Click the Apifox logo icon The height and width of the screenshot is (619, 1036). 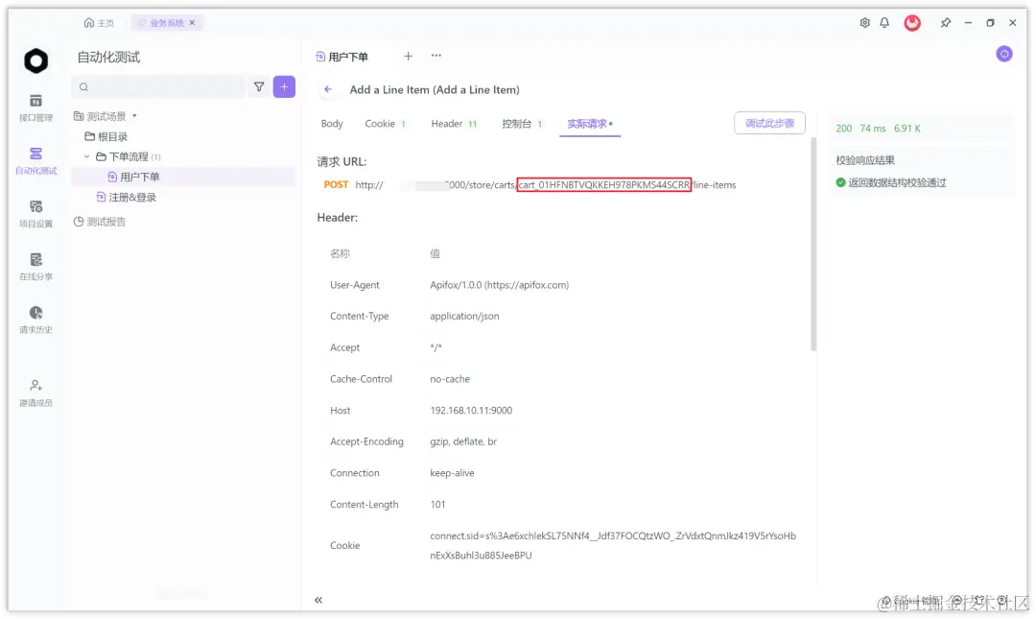click(36, 60)
